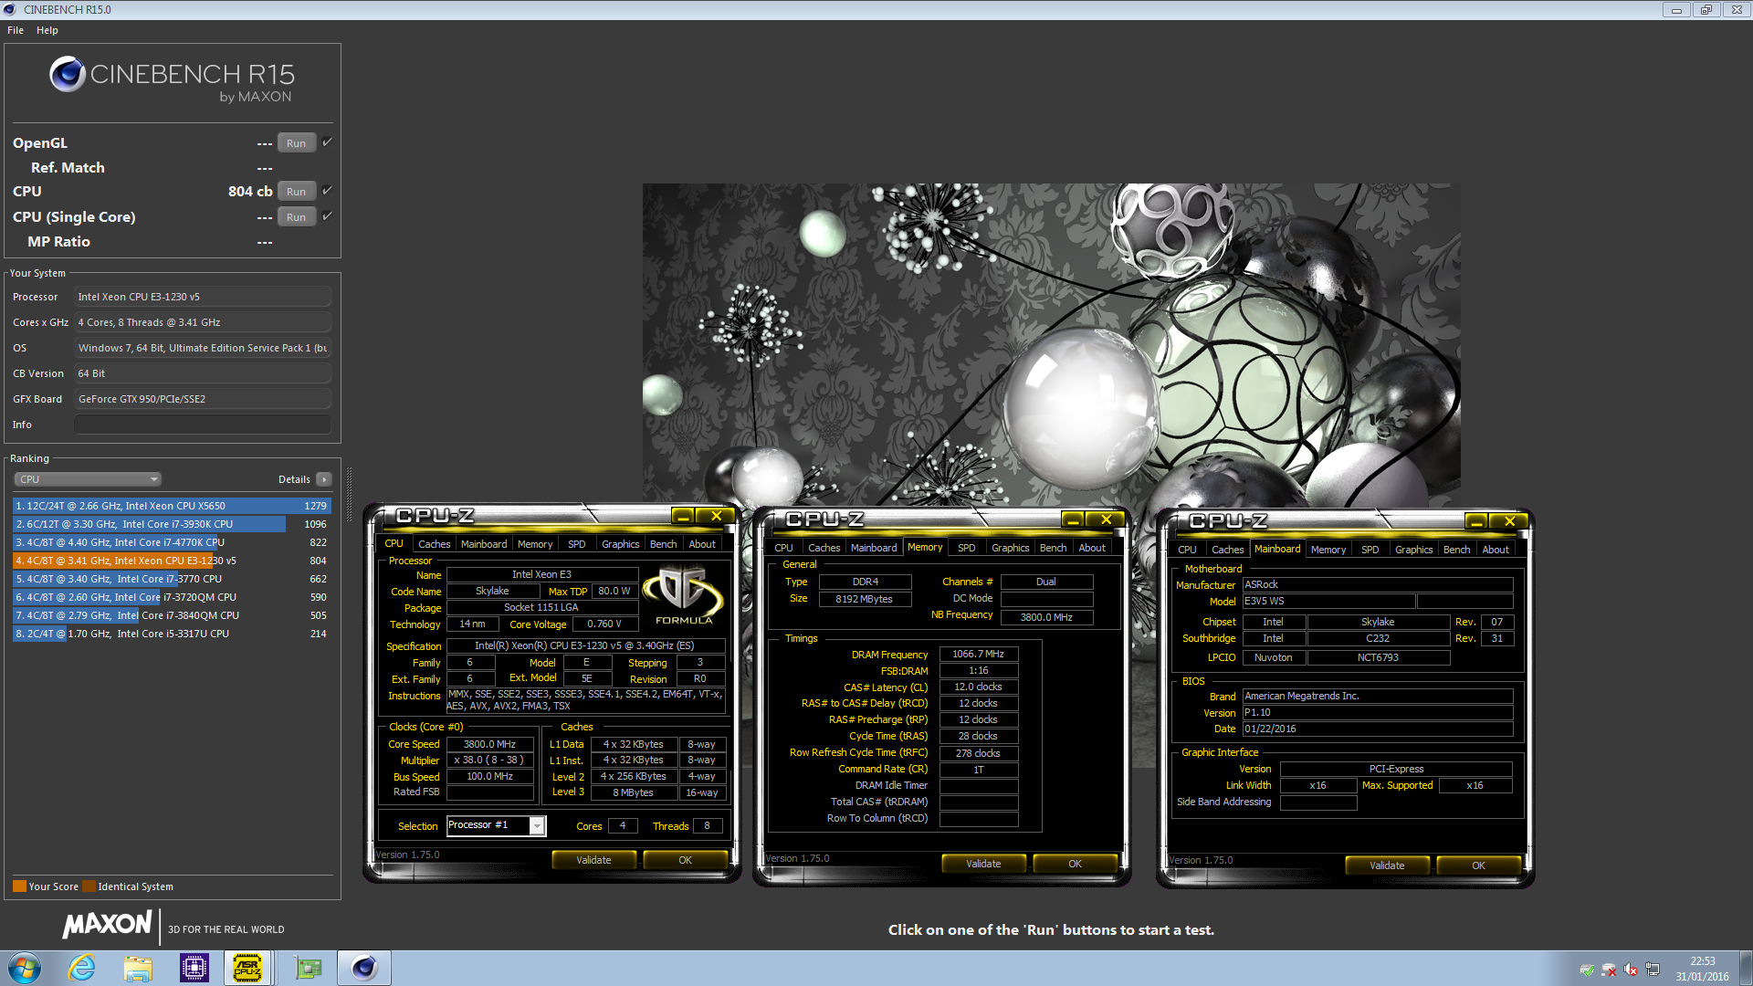Activate the Cinebench taskbar icon

(364, 968)
